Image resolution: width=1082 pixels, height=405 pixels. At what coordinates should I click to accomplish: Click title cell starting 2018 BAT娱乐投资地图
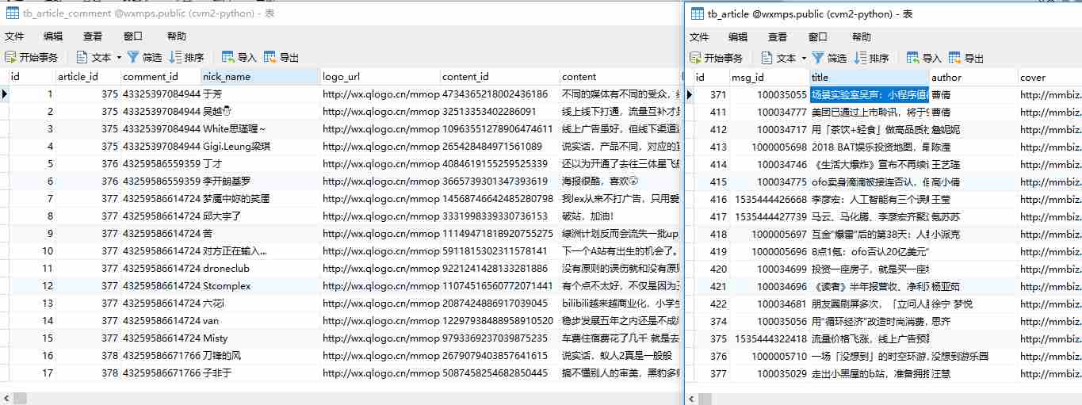point(869,147)
